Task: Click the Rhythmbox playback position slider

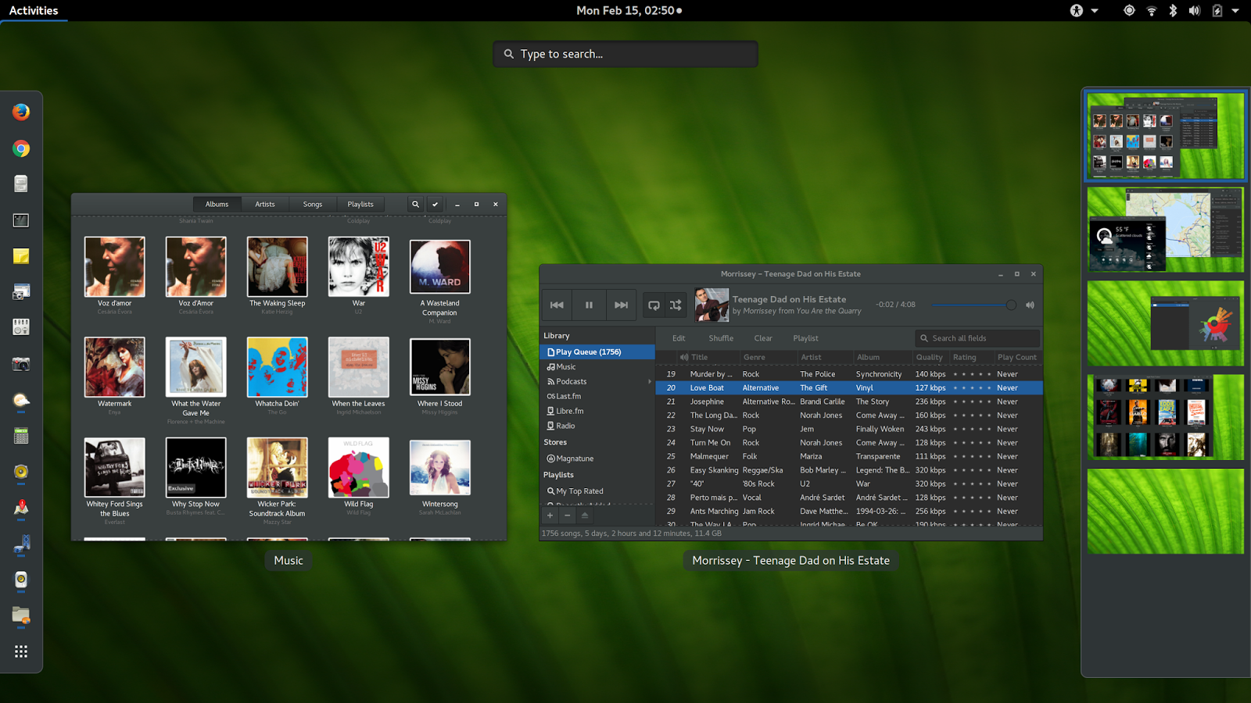Action: [973, 305]
